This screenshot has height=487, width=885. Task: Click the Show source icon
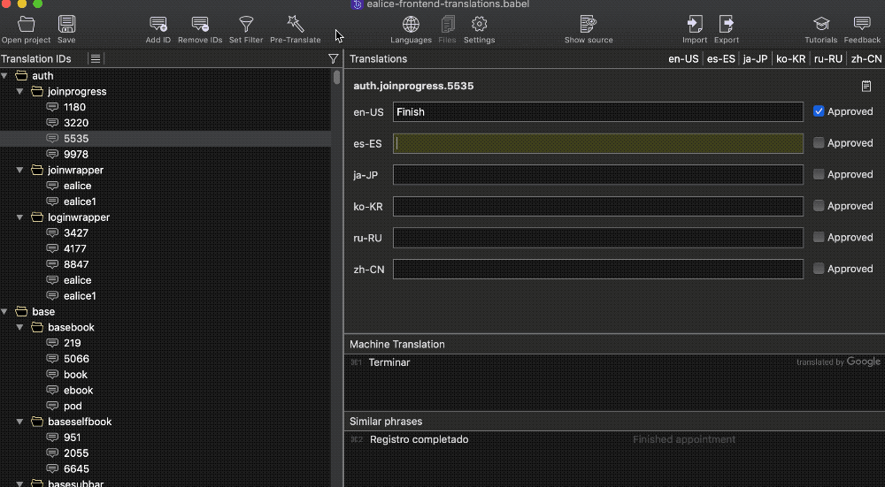tap(589, 24)
